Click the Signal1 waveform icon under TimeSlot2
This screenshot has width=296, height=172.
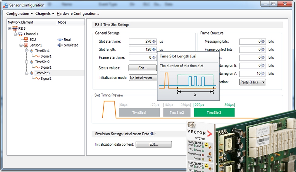point(37,67)
